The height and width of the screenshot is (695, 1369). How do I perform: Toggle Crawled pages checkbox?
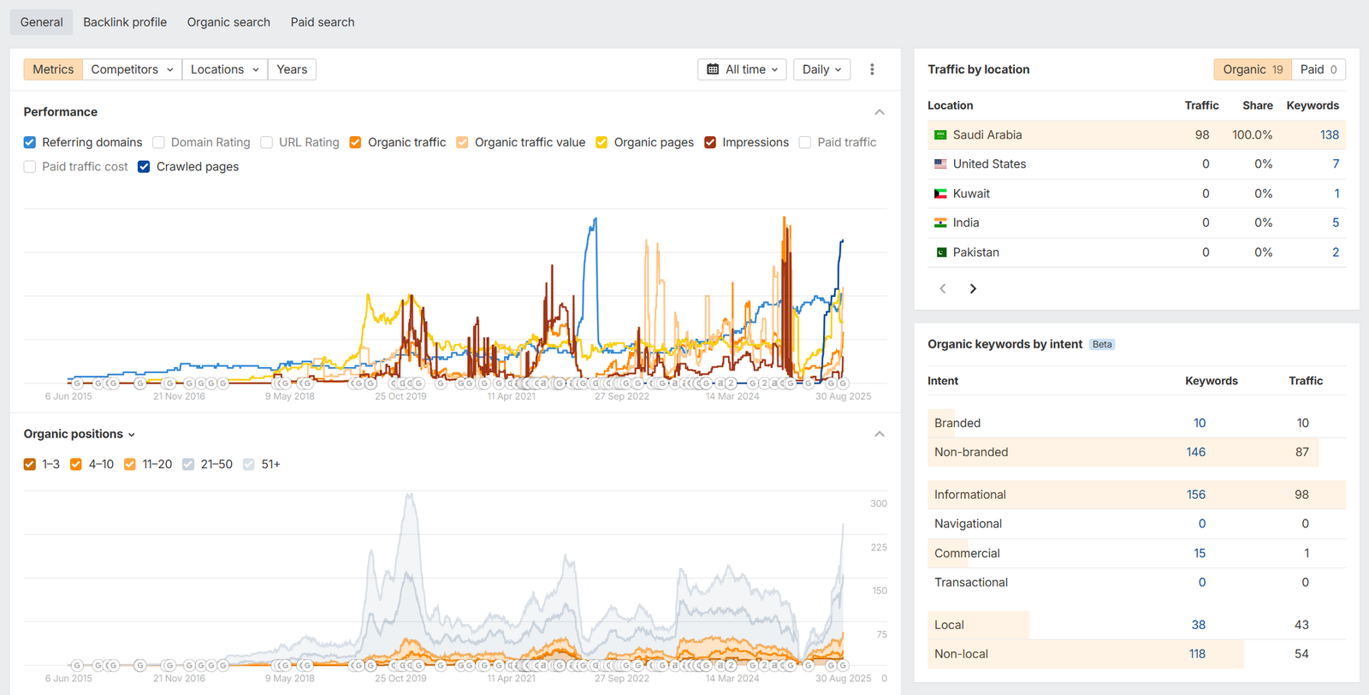144,167
